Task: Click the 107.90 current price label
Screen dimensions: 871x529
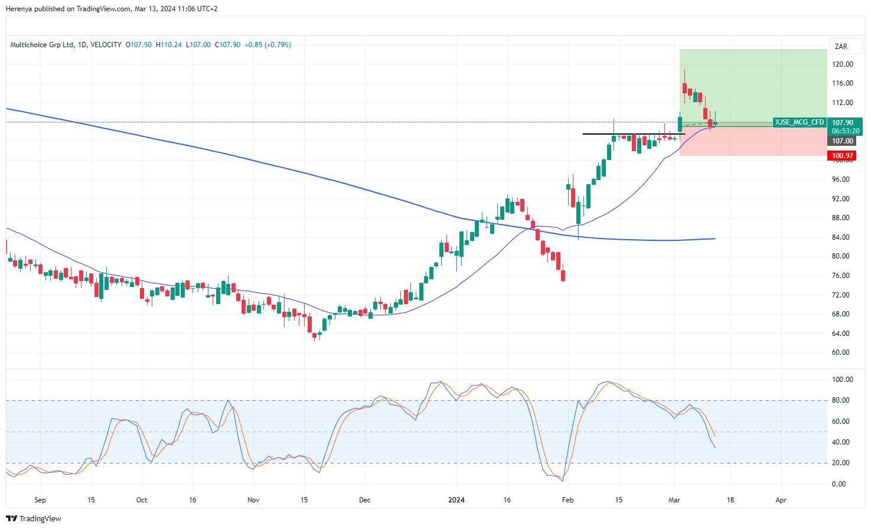Action: click(843, 123)
